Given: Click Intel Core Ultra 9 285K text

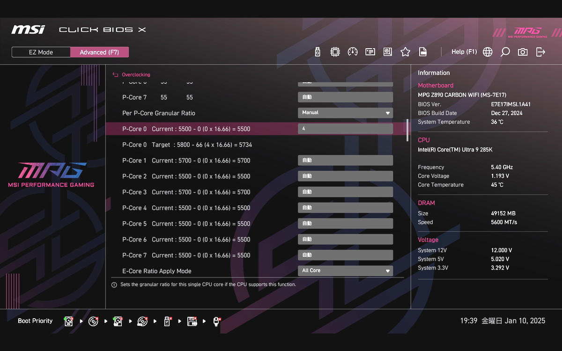Looking at the screenshot, I should coord(455,150).
